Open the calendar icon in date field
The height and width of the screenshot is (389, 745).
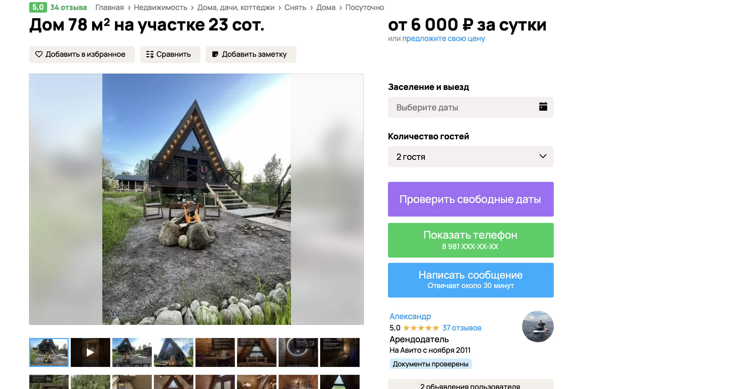(x=543, y=107)
